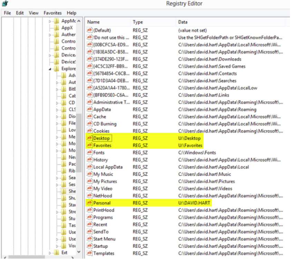
Task: Click the folder icon for the Explorer key
Action: [56, 69]
